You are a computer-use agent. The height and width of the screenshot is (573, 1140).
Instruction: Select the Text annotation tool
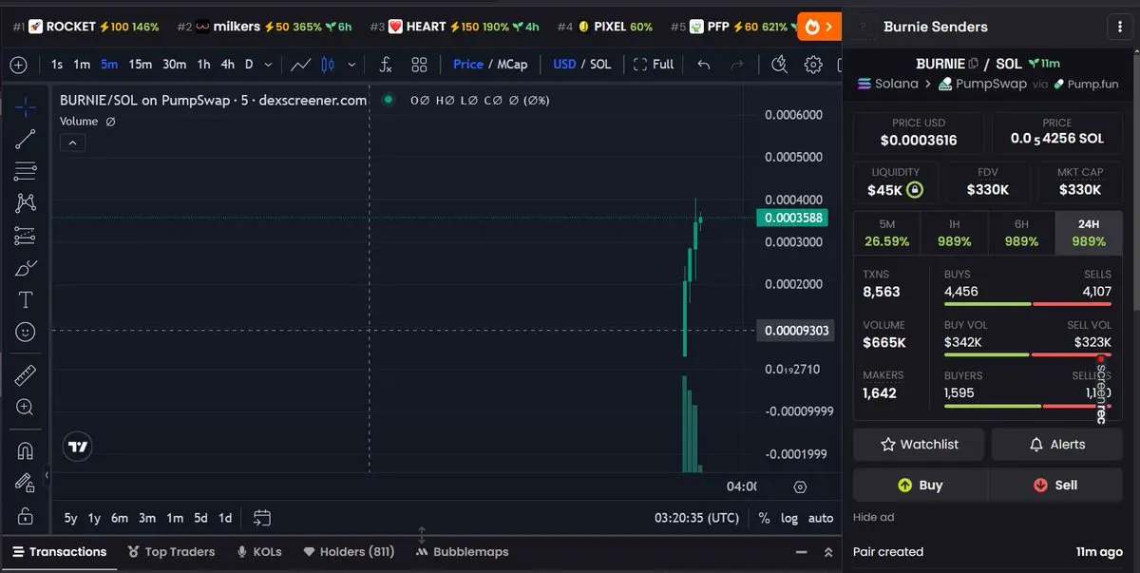point(26,300)
